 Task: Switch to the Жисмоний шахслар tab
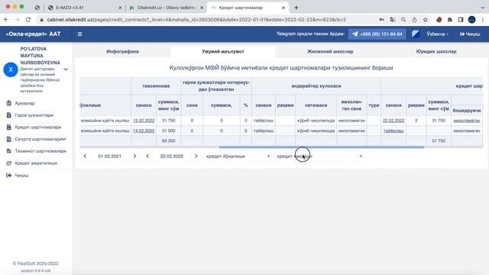tap(330, 51)
